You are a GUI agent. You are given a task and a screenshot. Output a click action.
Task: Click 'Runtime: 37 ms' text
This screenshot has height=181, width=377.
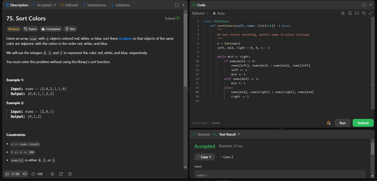tap(231, 146)
